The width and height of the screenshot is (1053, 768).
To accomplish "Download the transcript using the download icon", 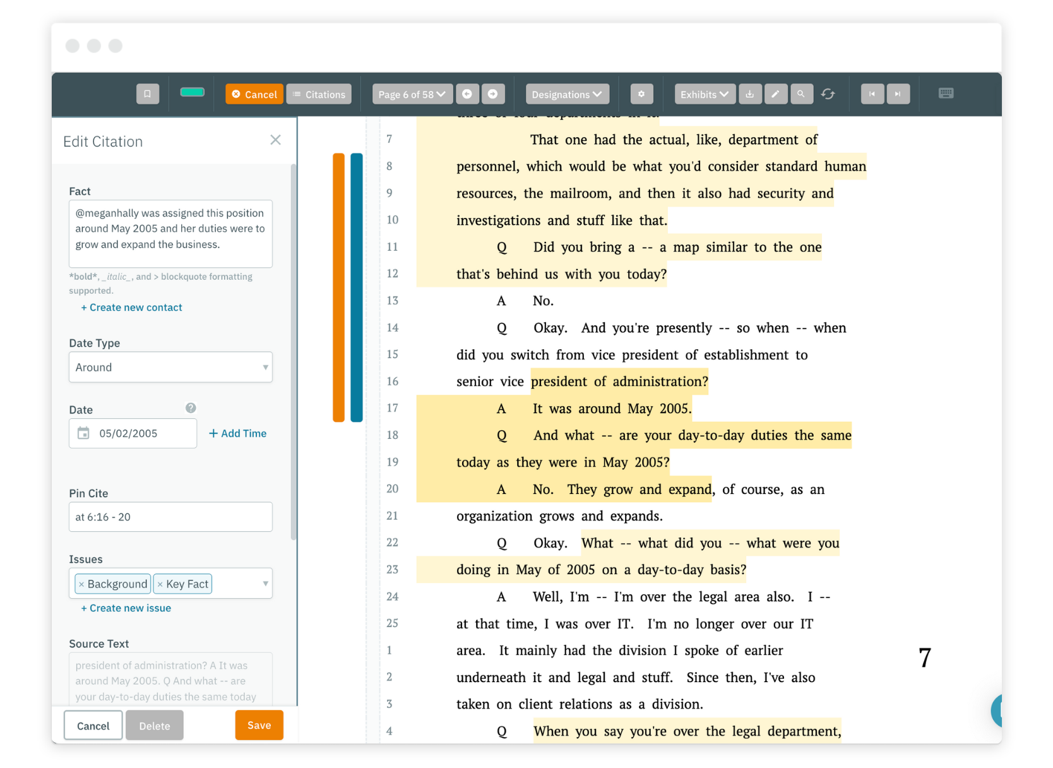I will (x=750, y=93).
